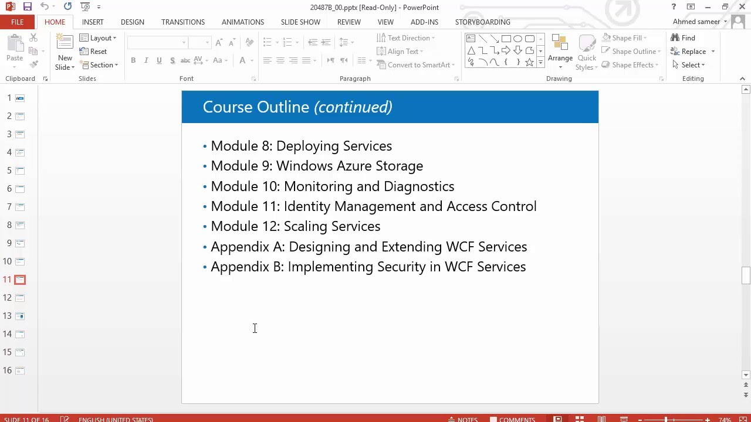
Task: Select the Rectangle shape in gallery
Action: [506, 39]
